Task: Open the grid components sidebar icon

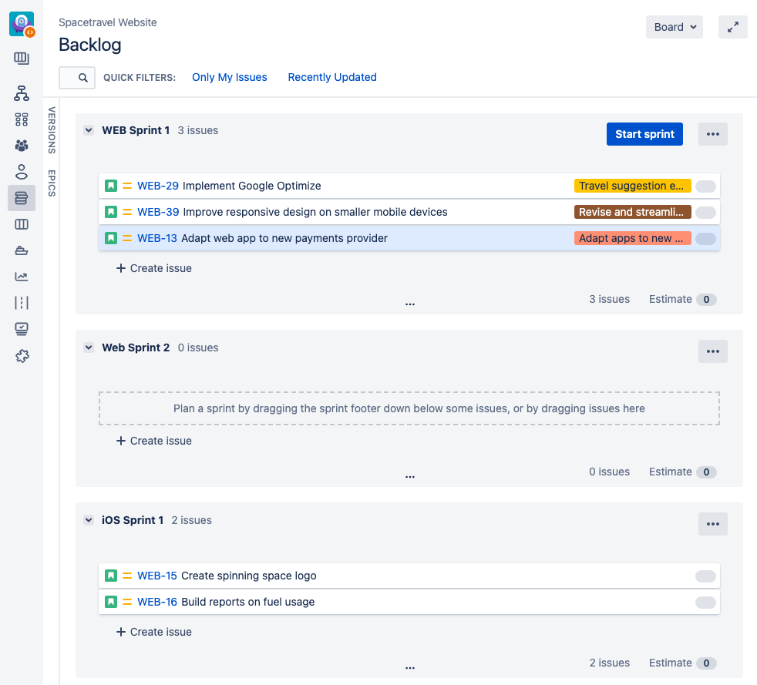Action: pyautogui.click(x=22, y=119)
